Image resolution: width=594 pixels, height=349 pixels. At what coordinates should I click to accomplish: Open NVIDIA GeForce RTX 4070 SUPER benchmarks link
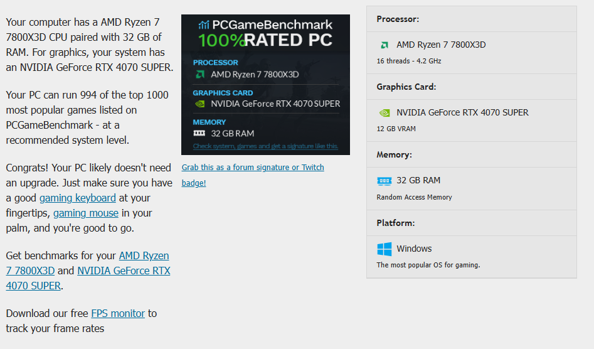pyautogui.click(x=88, y=278)
